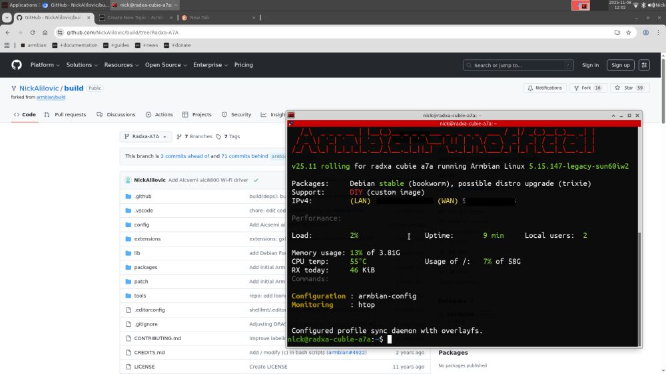
Task: Click the GitHub logo in the header
Action: pyautogui.click(x=17, y=65)
